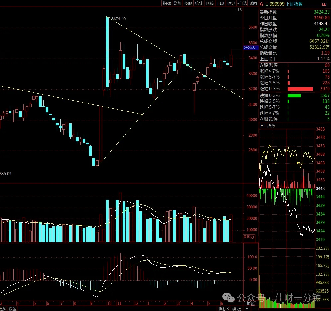
Task: Open the 叠加 overlay menu
Action: (177, 3)
